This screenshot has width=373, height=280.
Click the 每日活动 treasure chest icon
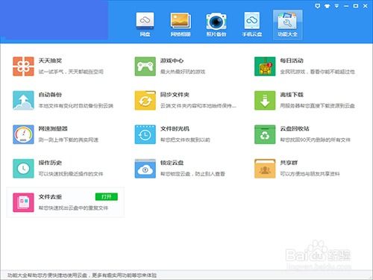pyautogui.click(x=265, y=66)
